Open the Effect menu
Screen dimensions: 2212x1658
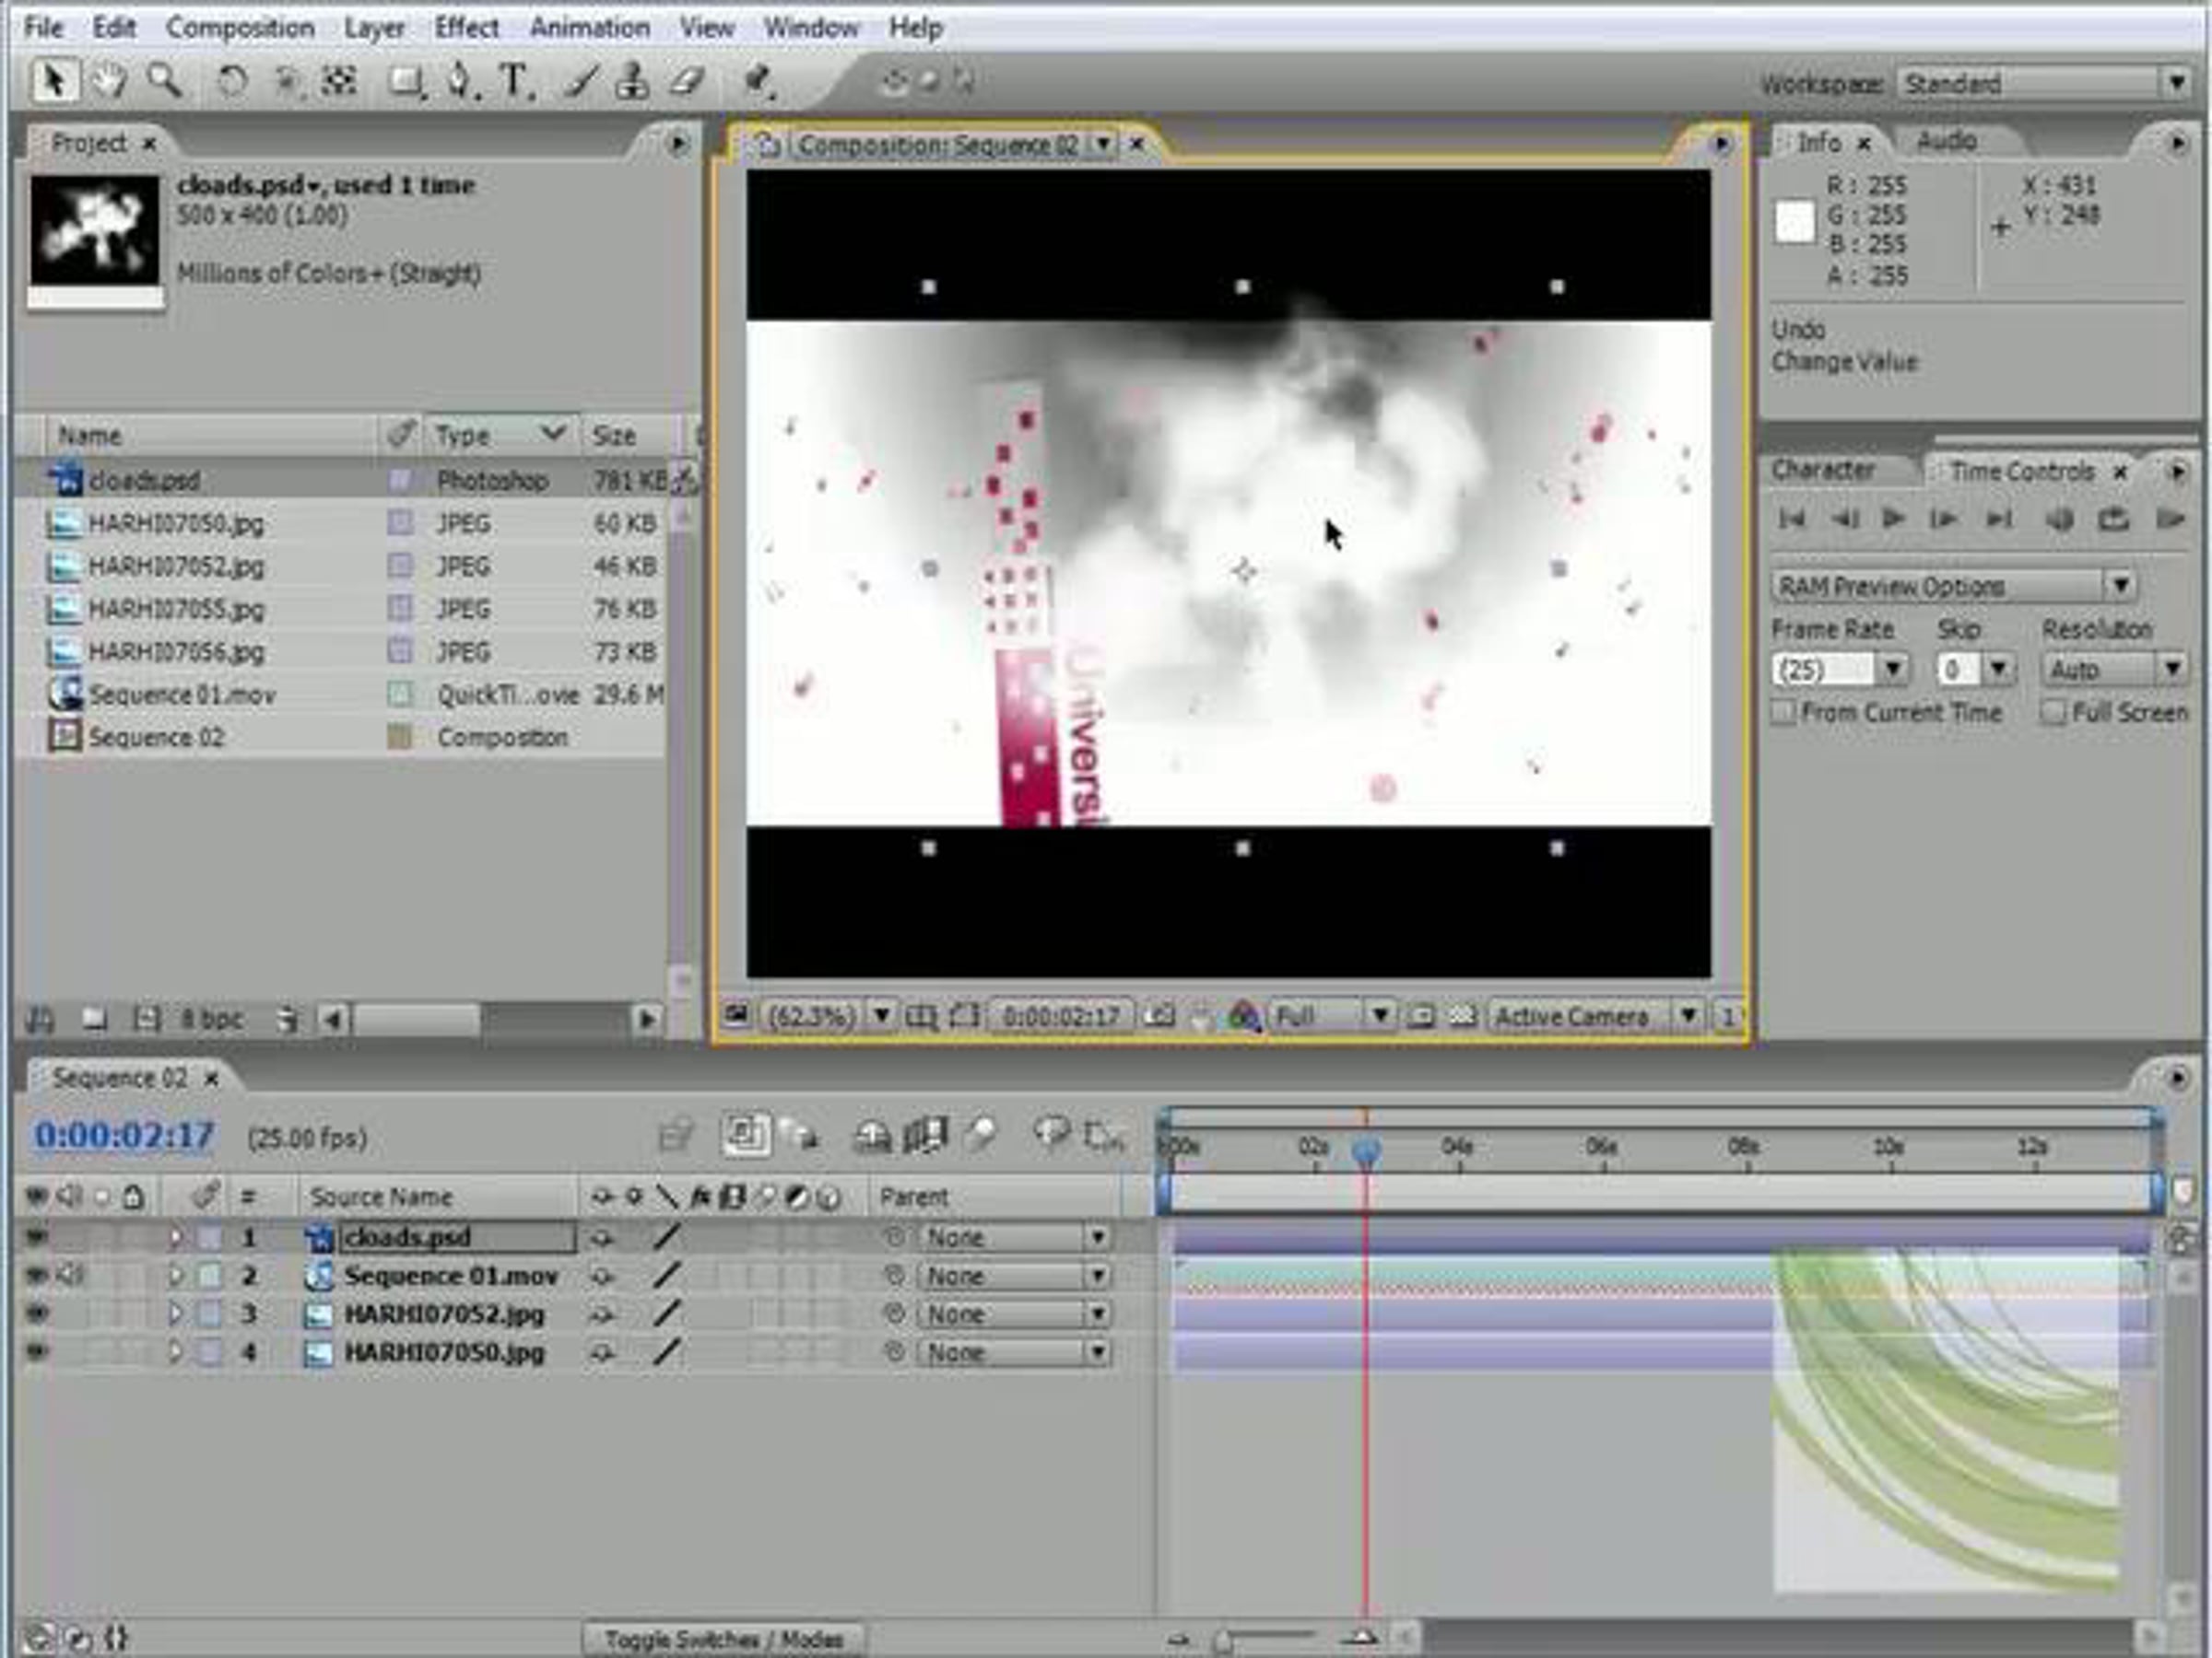(x=466, y=28)
